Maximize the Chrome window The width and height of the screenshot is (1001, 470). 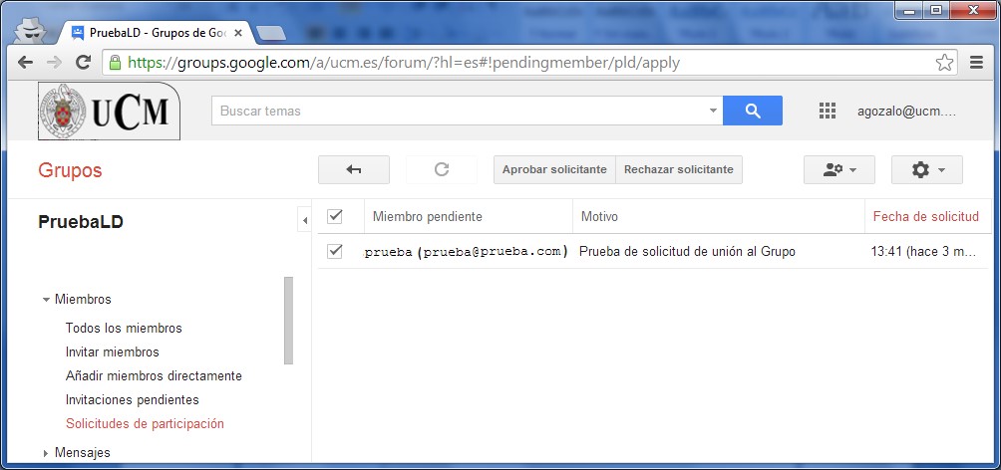(936, 10)
